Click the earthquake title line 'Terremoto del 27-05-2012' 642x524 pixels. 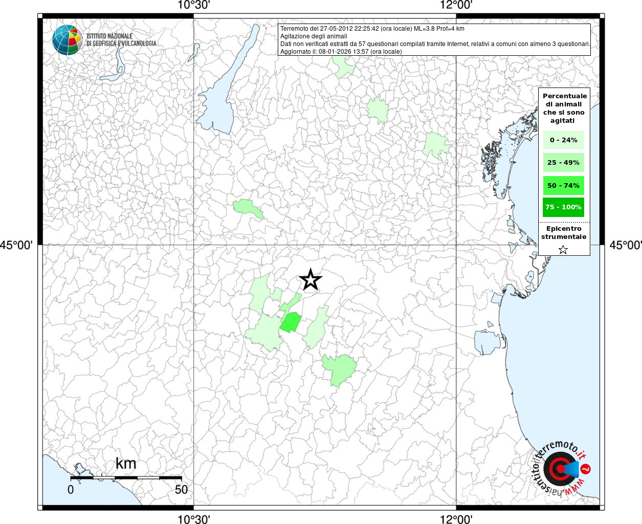click(x=372, y=29)
